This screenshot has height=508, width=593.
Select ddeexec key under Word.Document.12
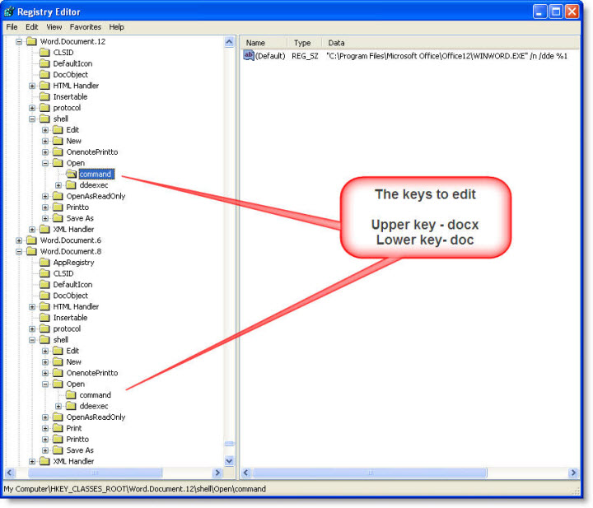(94, 185)
